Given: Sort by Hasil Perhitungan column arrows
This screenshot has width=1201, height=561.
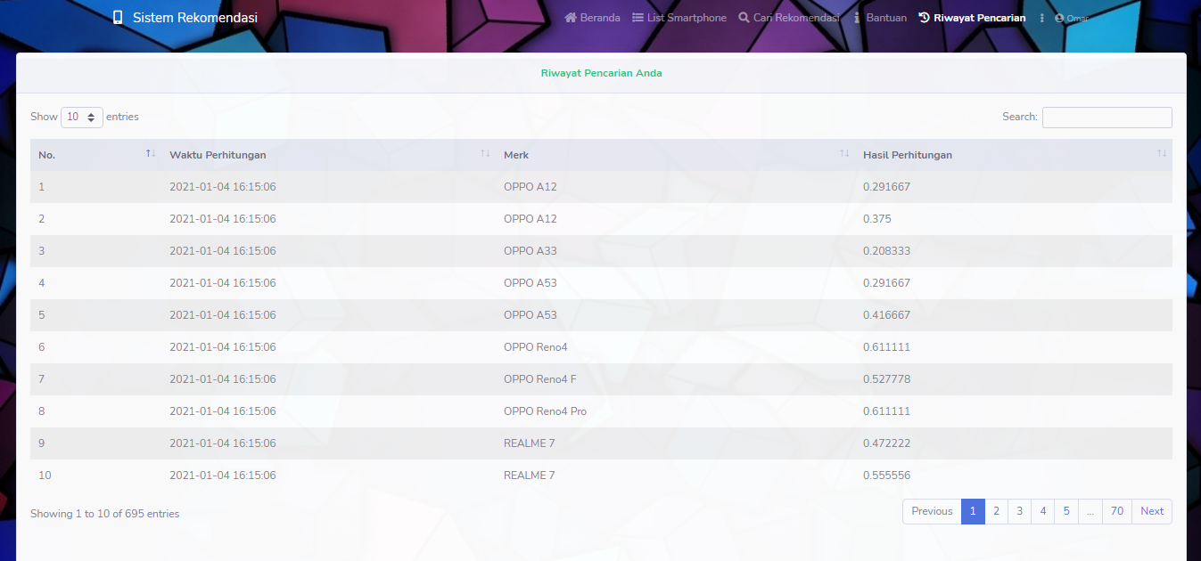Looking at the screenshot, I should point(1162,154).
